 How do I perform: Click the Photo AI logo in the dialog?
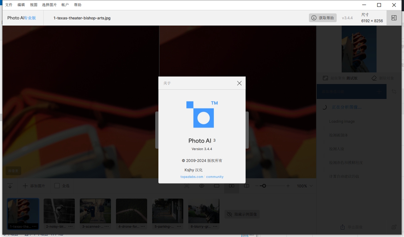(x=202, y=114)
